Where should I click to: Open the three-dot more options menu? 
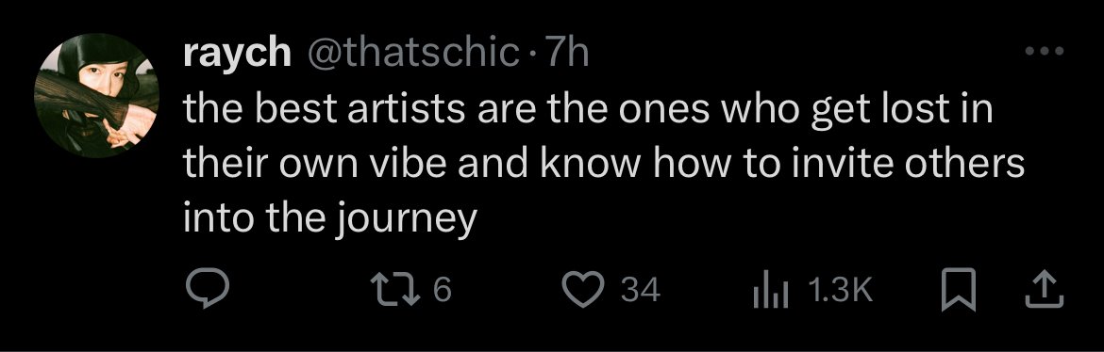(1045, 51)
